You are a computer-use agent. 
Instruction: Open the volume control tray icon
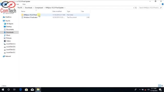point(148,90)
